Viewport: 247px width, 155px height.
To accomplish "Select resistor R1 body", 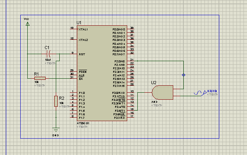I will click(x=40, y=78).
